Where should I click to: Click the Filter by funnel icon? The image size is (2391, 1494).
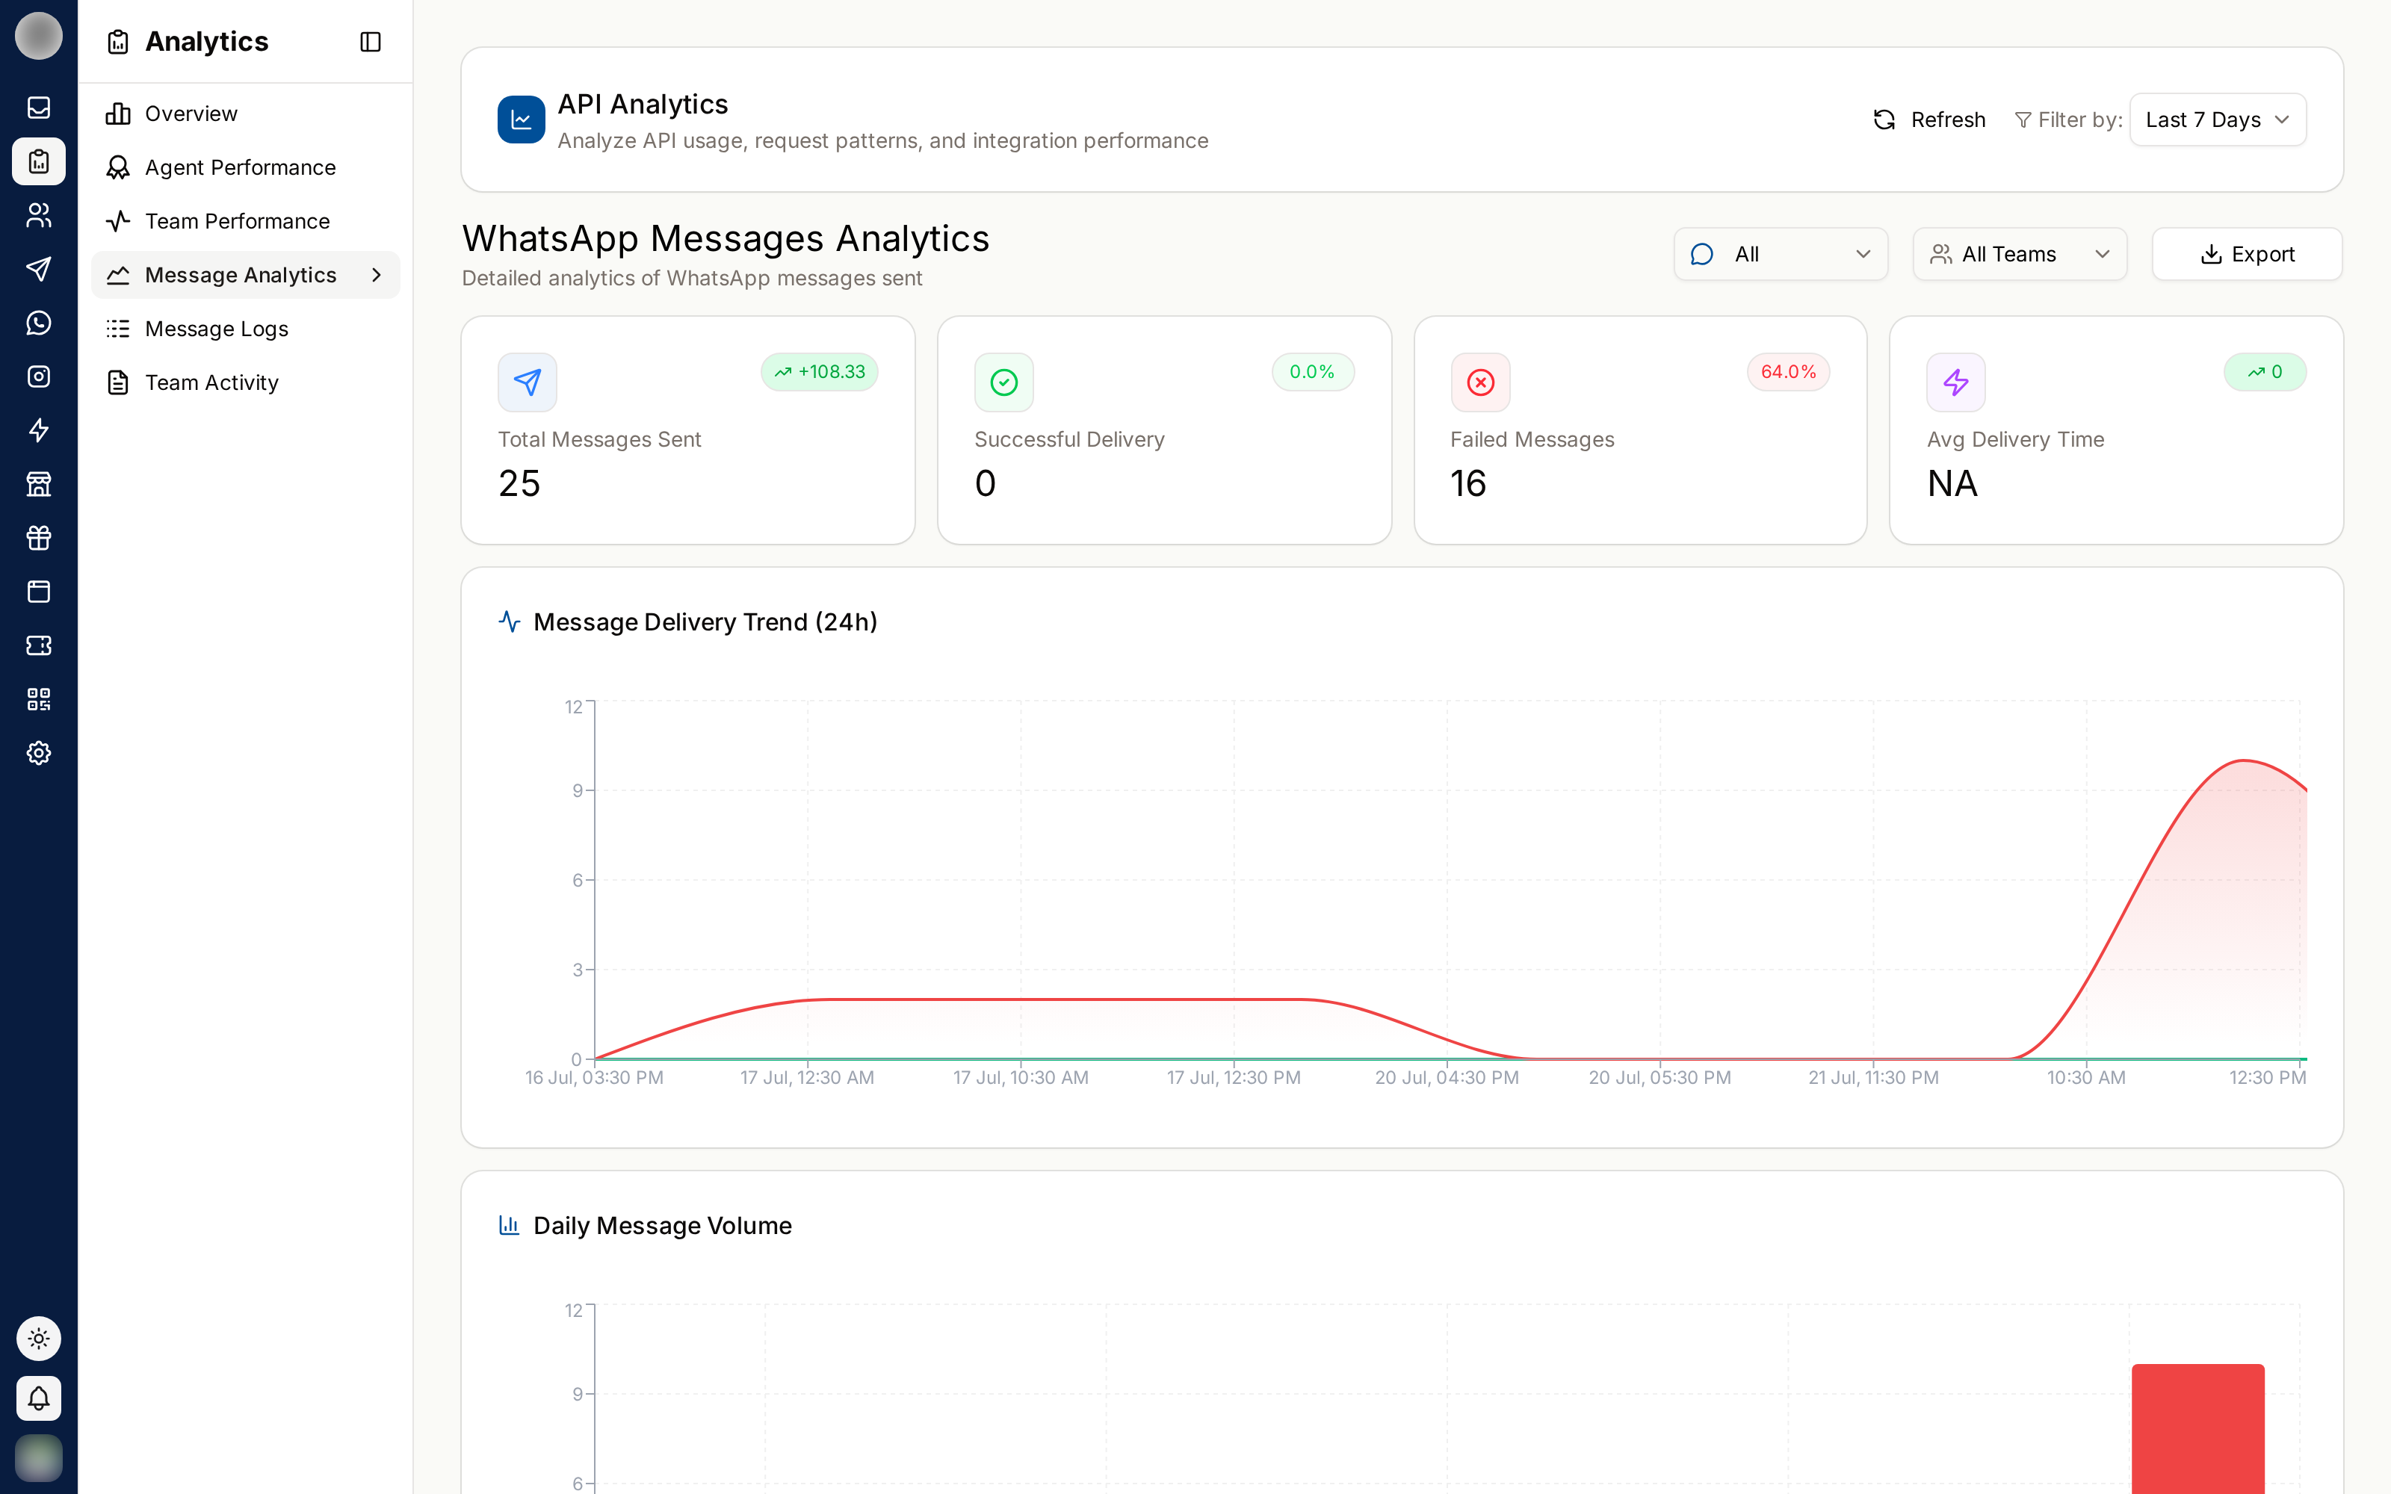2023,120
